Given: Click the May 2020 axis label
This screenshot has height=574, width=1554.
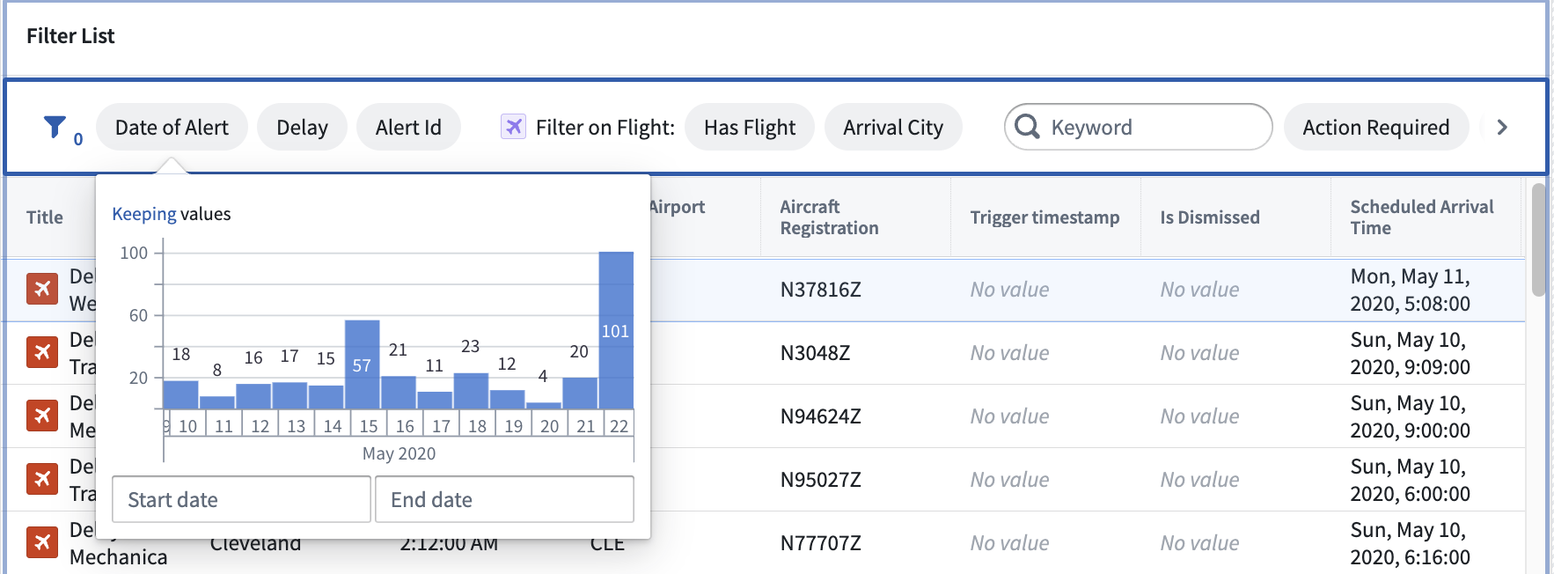Looking at the screenshot, I should (399, 453).
